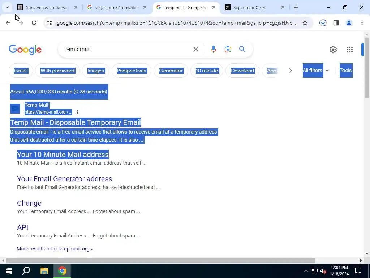
Task: Open Google quick settings gear
Action: (333, 49)
